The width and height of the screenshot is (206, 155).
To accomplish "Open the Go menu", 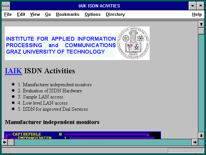I will tap(48, 14).
